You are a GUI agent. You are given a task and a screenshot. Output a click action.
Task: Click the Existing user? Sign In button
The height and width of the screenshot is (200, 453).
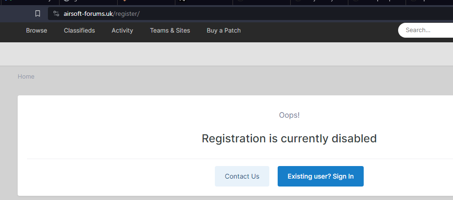[320, 176]
